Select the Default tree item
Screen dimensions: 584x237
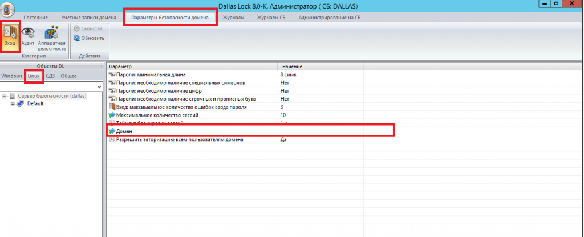[35, 103]
